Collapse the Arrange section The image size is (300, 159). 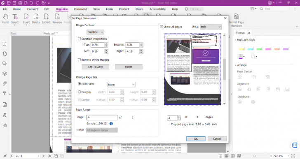click(x=236, y=65)
